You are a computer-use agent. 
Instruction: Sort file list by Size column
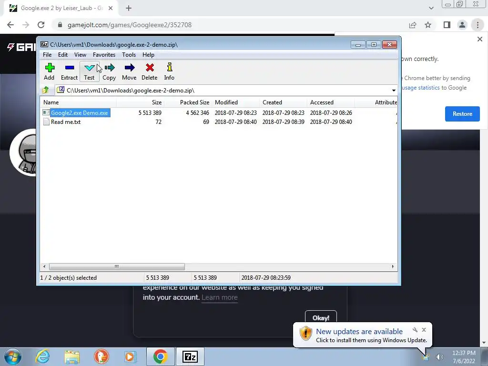pyautogui.click(x=141, y=102)
